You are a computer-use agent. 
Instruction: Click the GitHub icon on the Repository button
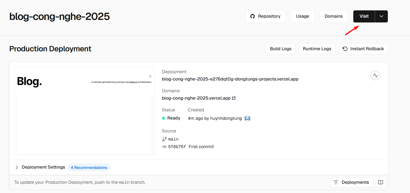tap(252, 16)
